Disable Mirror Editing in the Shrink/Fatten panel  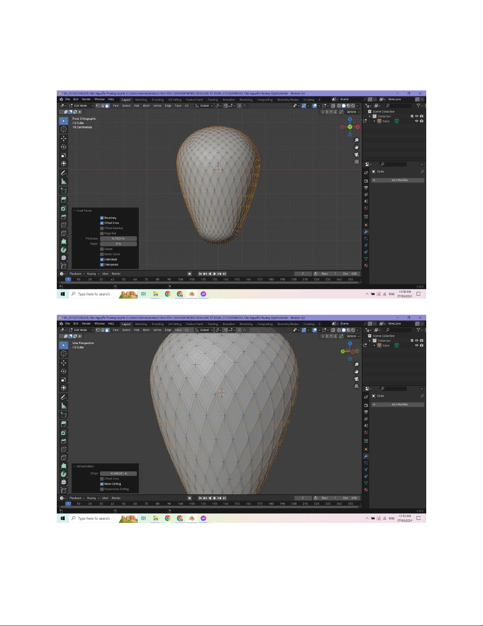(102, 484)
